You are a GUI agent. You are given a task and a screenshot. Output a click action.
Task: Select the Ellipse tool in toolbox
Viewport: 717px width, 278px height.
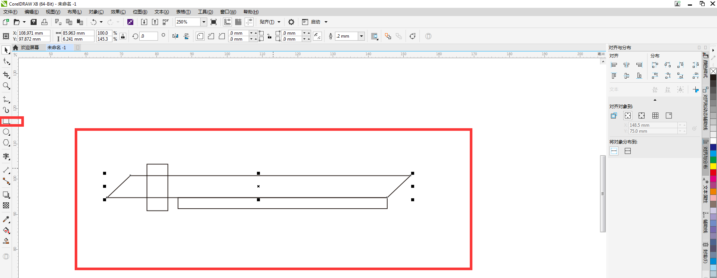6,132
